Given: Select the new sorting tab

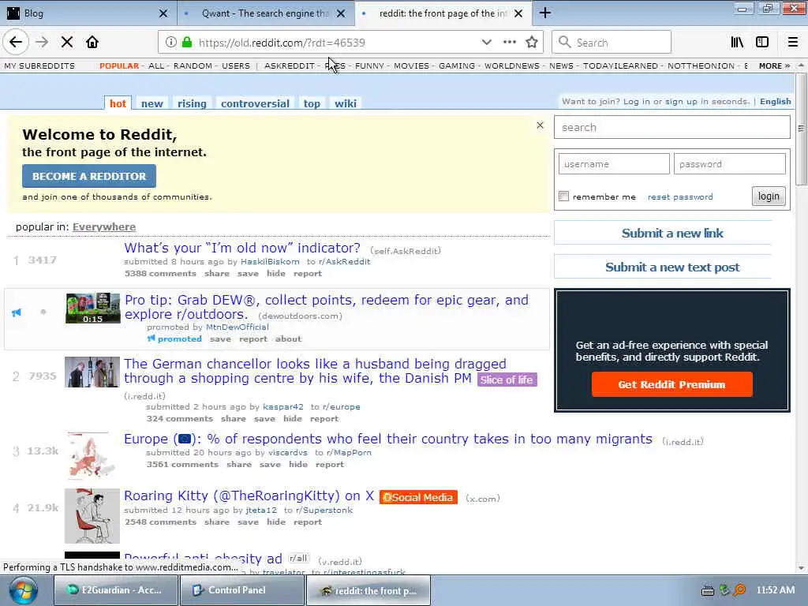Looking at the screenshot, I should point(152,103).
